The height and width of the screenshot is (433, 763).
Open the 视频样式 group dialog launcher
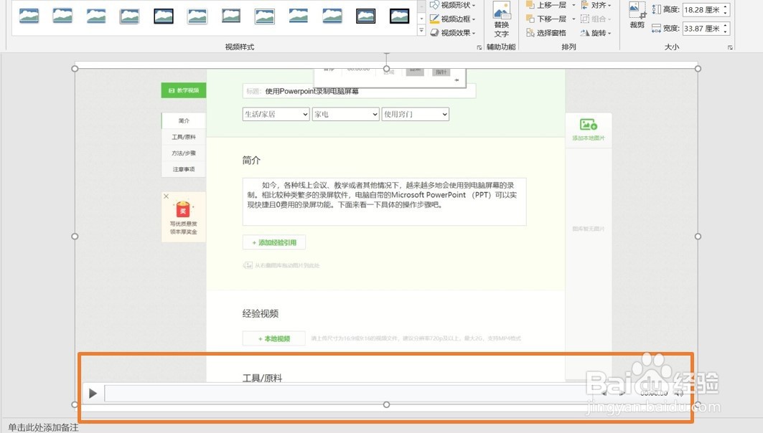click(x=479, y=47)
